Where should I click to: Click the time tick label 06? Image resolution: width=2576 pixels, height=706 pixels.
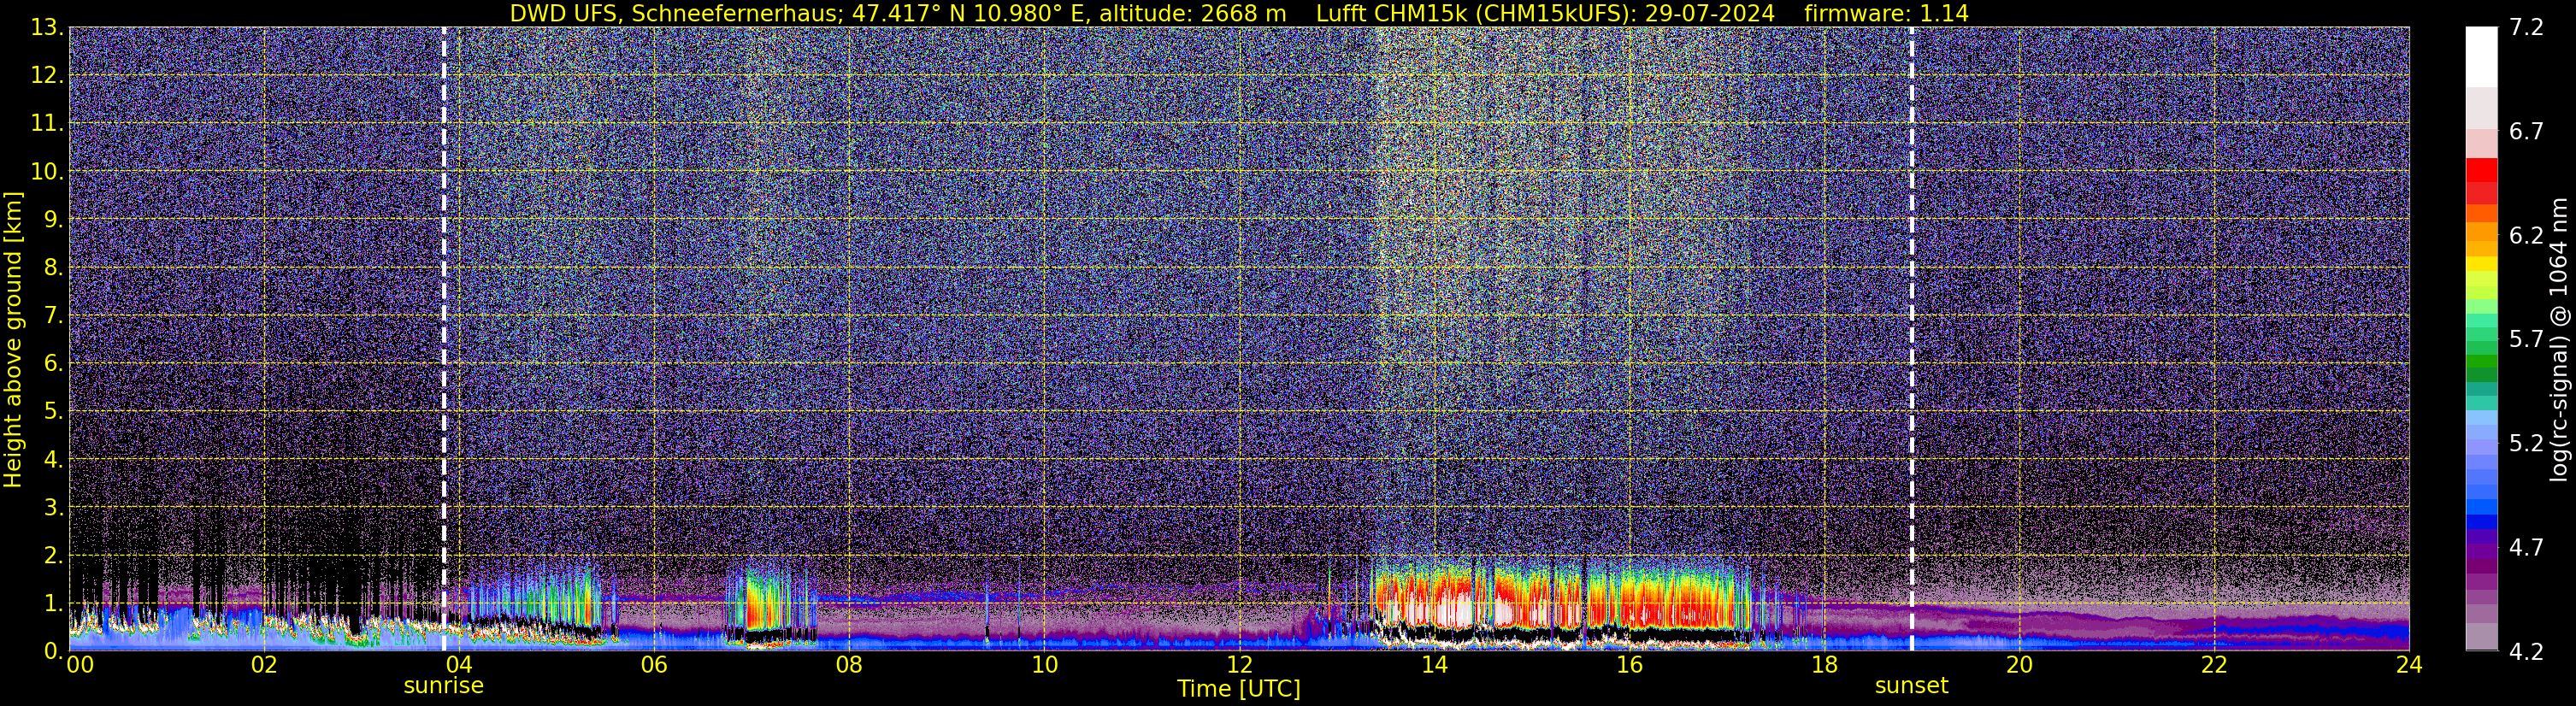[x=654, y=665]
